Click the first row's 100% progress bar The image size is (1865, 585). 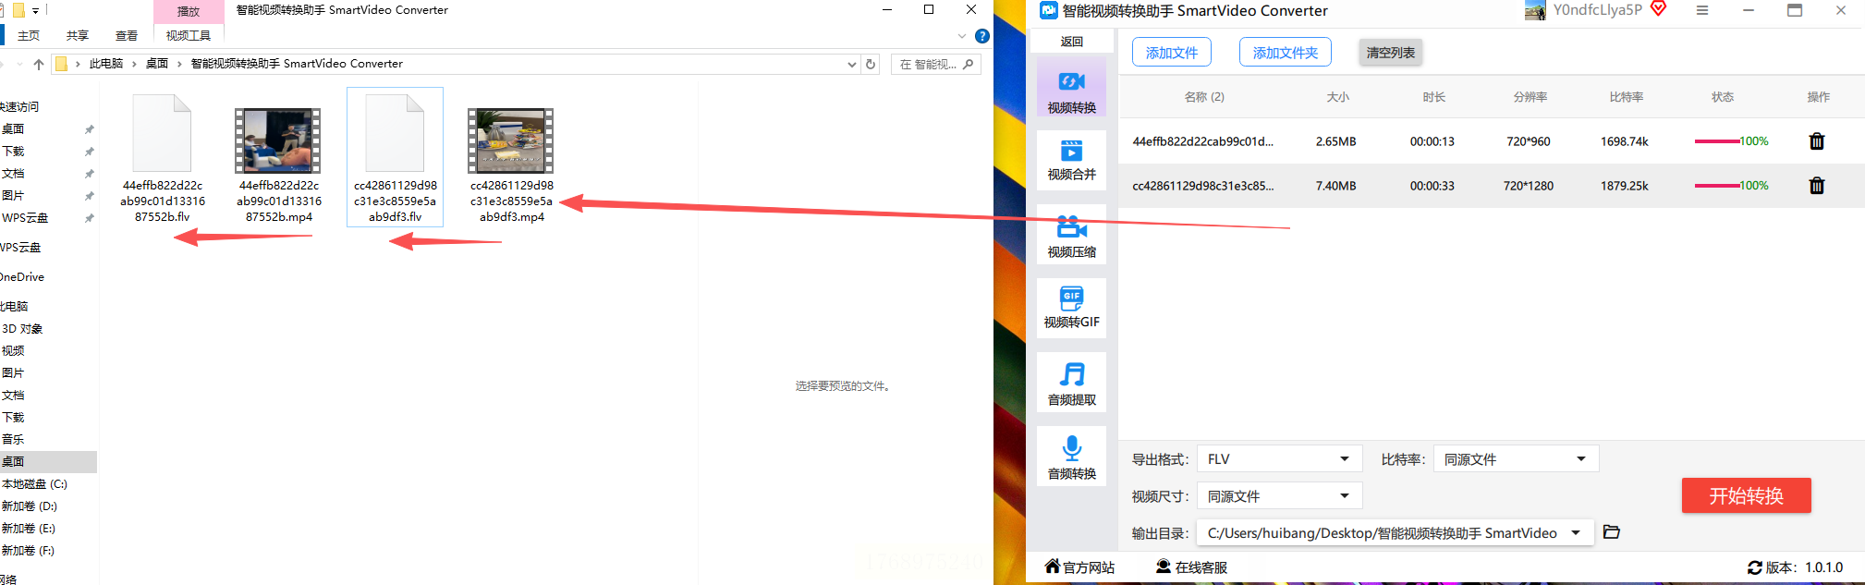click(x=1731, y=141)
